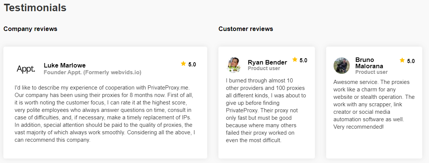Click the Ryan Bender name heading
This screenshot has height=163, width=429.
[267, 62]
